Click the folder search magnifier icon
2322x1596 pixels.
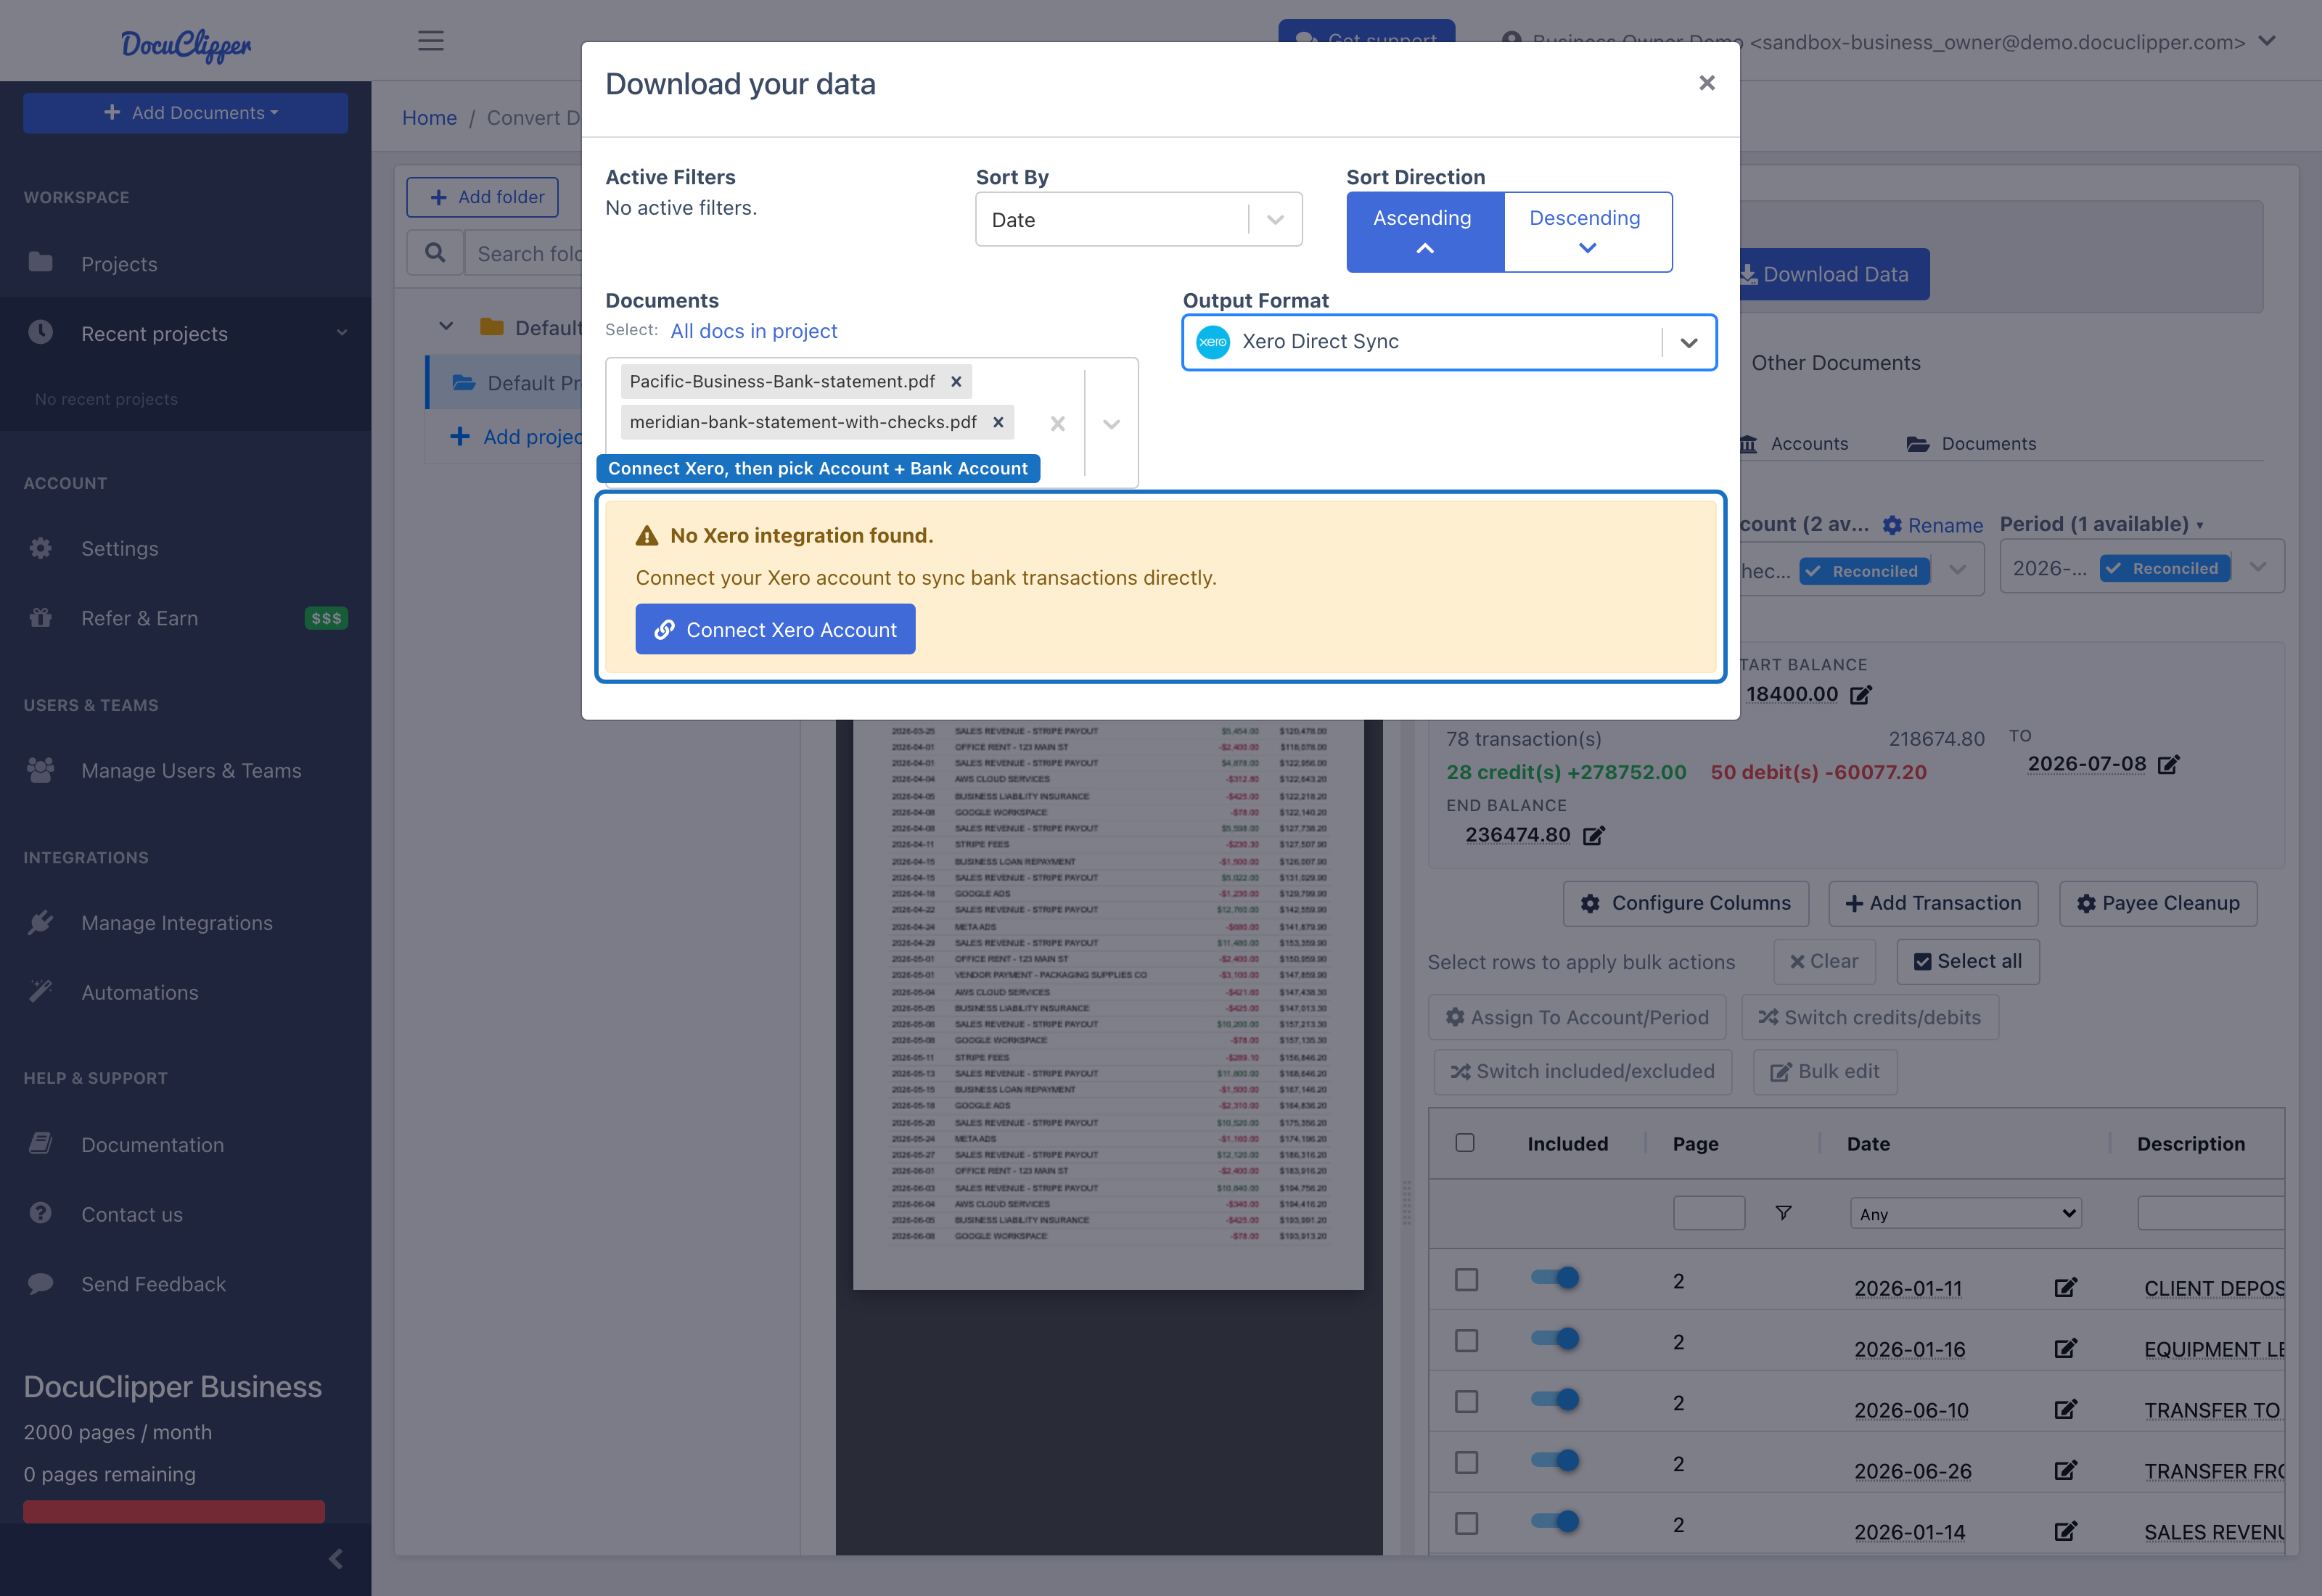[435, 253]
